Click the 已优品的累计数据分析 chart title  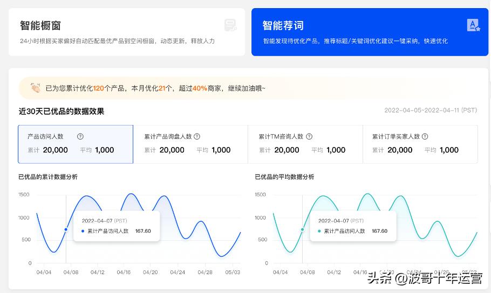48,177
